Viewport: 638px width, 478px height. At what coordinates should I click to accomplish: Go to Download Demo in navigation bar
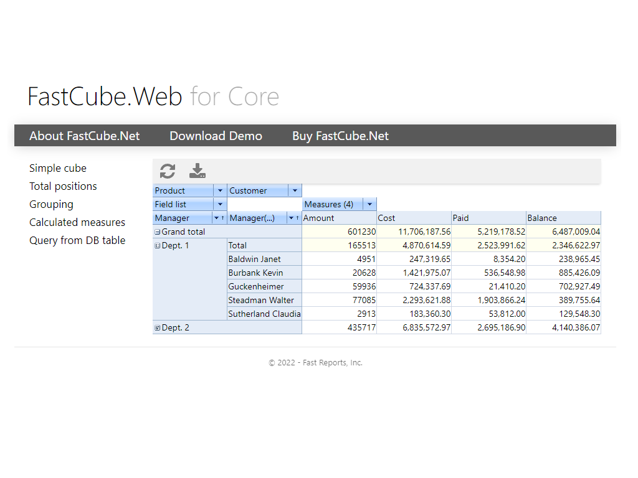tap(216, 136)
